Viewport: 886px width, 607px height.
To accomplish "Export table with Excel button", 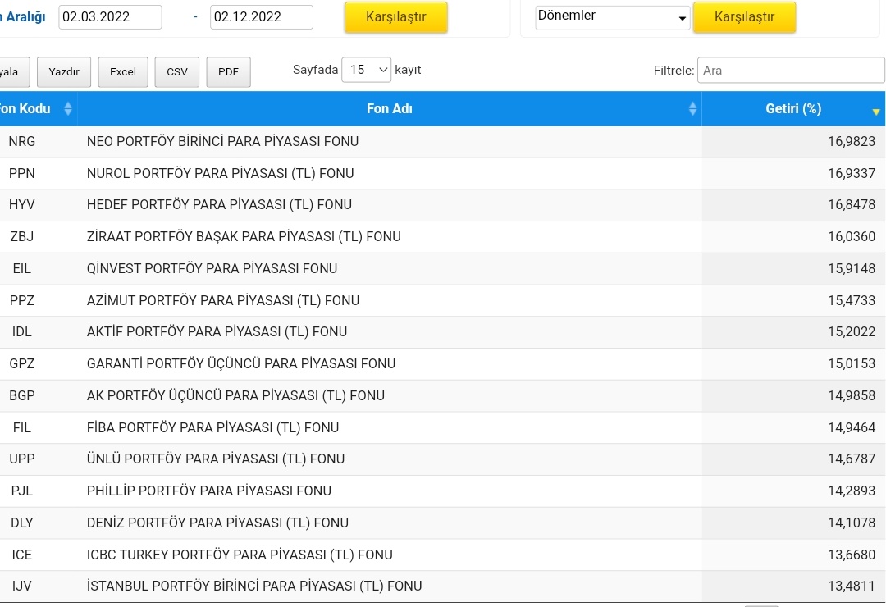I will (122, 72).
